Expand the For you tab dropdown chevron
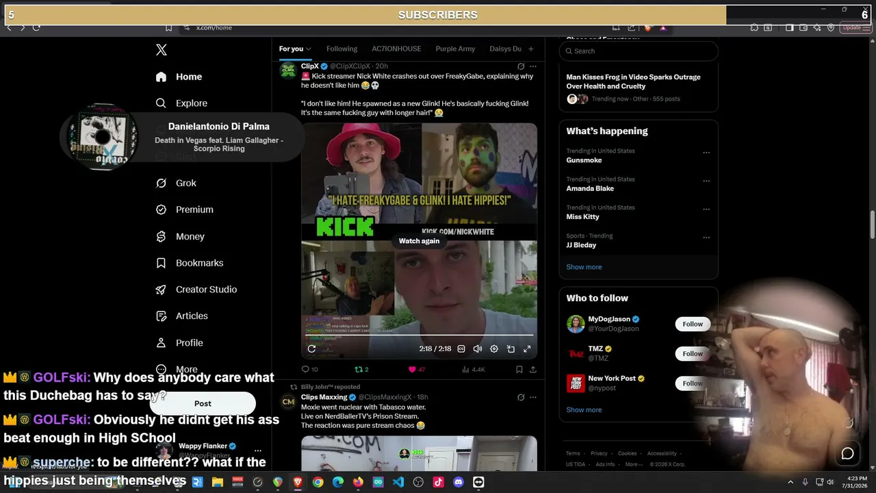The width and height of the screenshot is (876, 493). tap(309, 49)
